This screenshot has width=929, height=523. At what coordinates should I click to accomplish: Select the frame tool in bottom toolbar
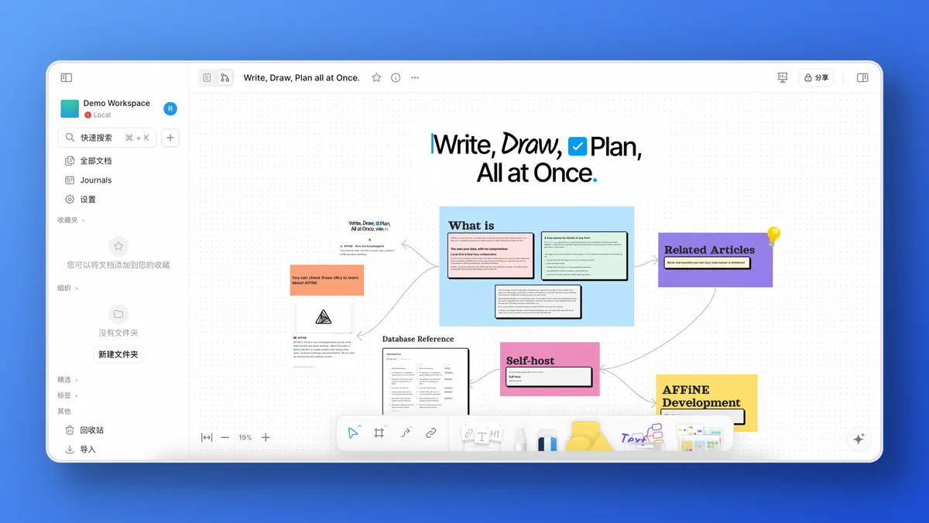pyautogui.click(x=379, y=433)
